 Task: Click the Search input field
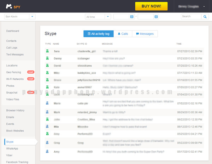pos(191,17)
